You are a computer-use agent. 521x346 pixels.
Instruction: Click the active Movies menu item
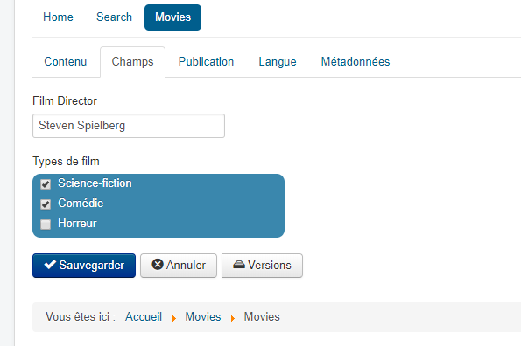click(172, 17)
